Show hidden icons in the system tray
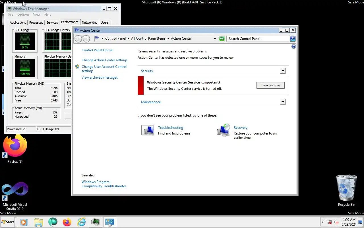The height and width of the screenshot is (228, 364). 323,222
